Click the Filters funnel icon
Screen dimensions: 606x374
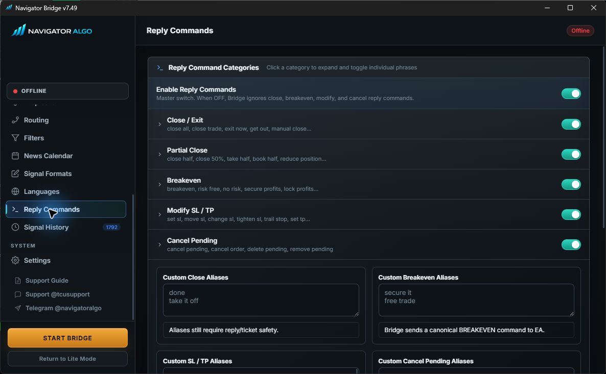[15, 138]
